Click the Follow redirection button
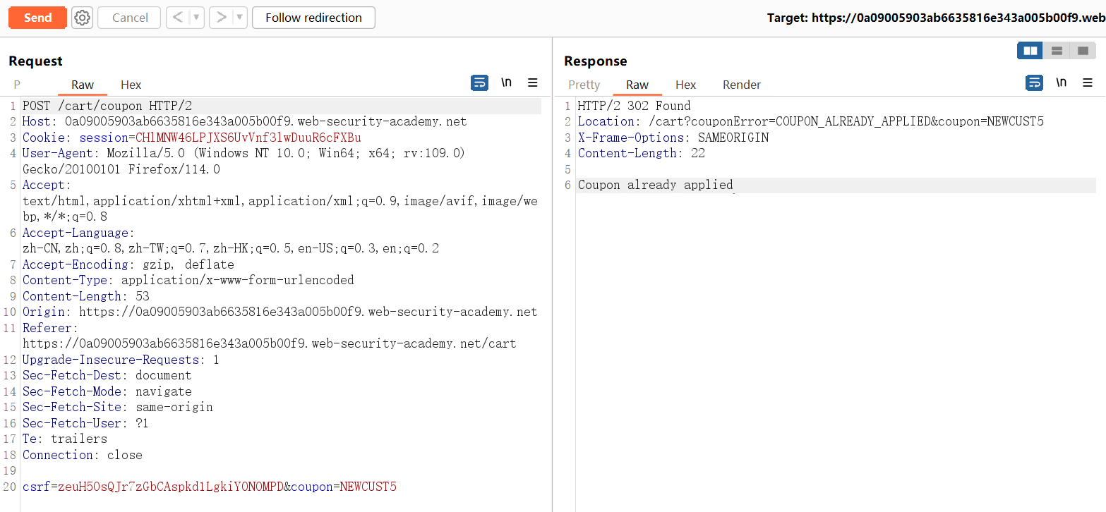Viewport: 1106px width, 512px height. tap(313, 18)
